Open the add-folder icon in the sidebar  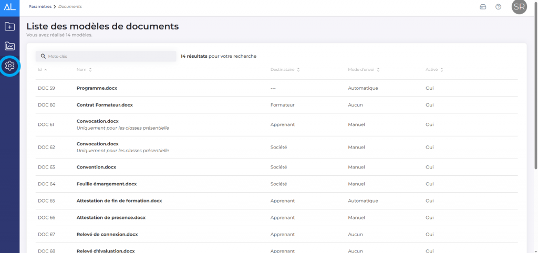(9, 26)
